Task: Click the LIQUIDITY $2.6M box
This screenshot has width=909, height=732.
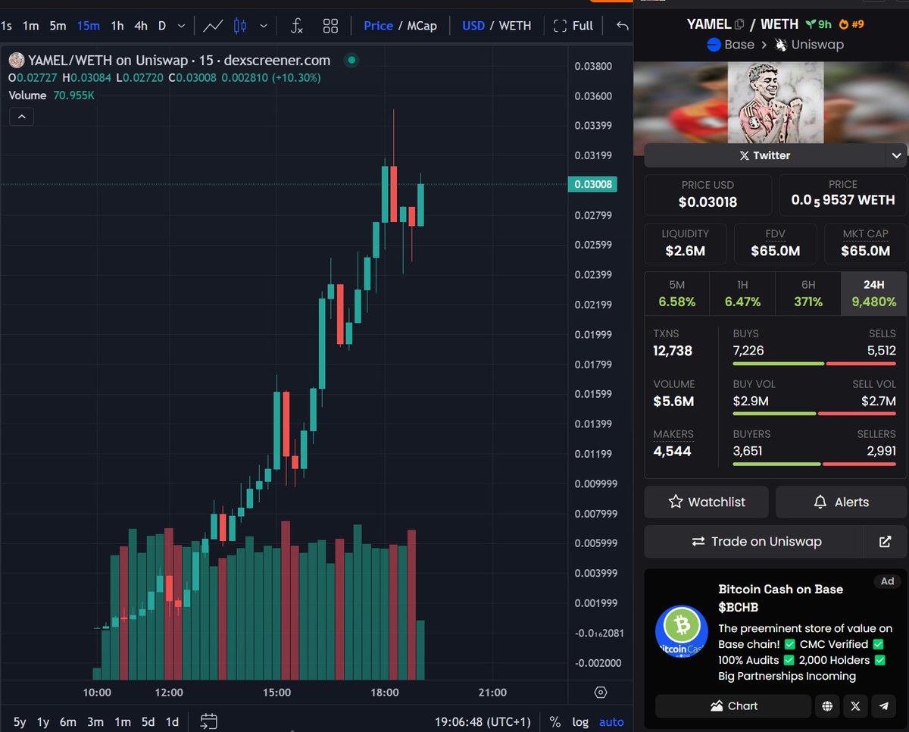Action: pos(685,243)
